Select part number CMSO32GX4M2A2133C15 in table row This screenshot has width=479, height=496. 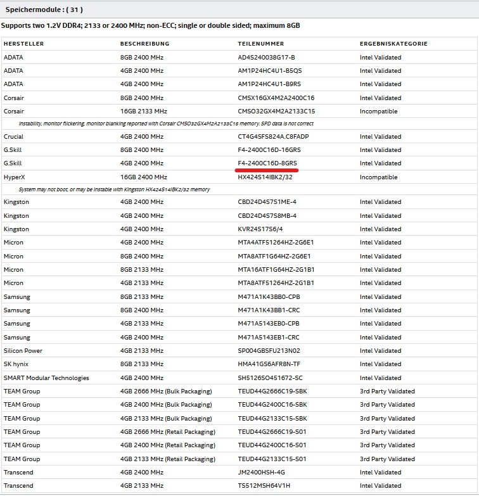[x=276, y=111]
